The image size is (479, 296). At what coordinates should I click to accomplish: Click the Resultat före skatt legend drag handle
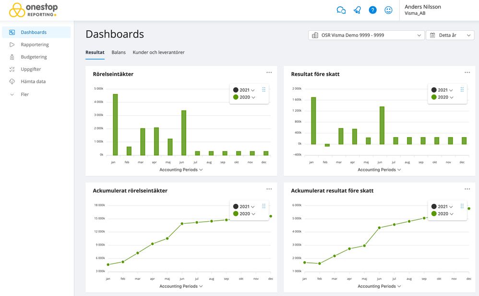pos(462,90)
